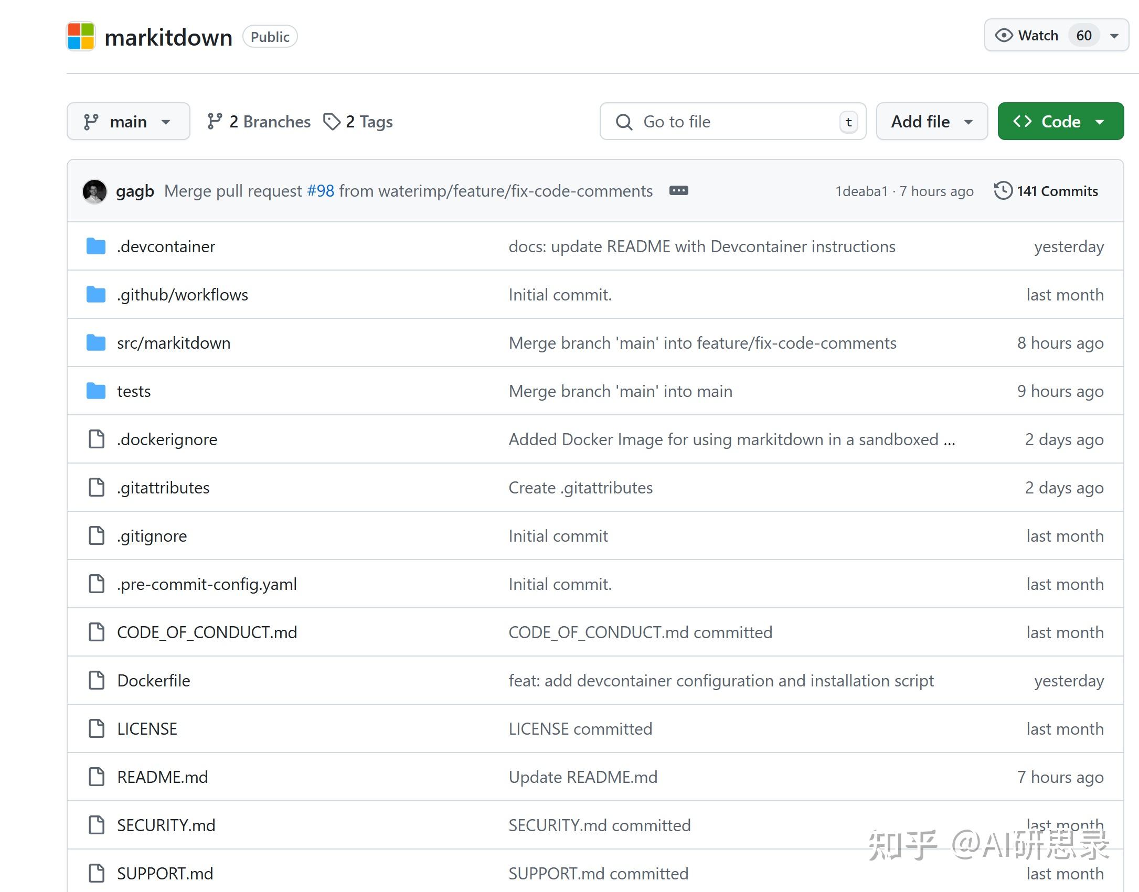The image size is (1139, 892).
Task: Click the .devcontainer folder icon
Action: pos(96,246)
